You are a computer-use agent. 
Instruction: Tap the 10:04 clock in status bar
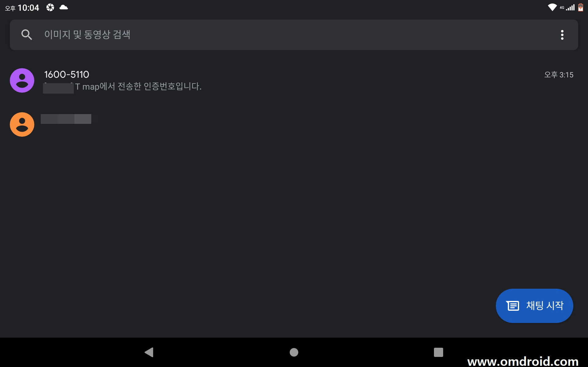pyautogui.click(x=28, y=8)
